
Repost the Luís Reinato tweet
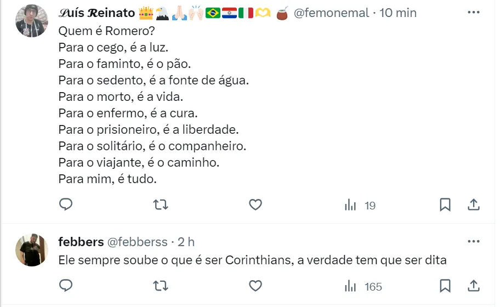coord(160,205)
